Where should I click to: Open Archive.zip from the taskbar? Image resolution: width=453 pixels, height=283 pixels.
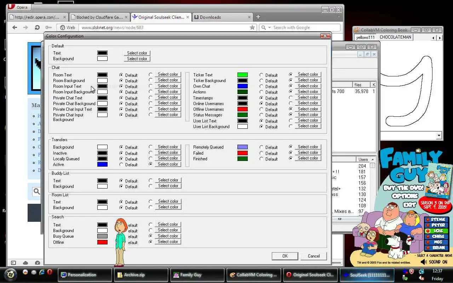[x=141, y=275]
